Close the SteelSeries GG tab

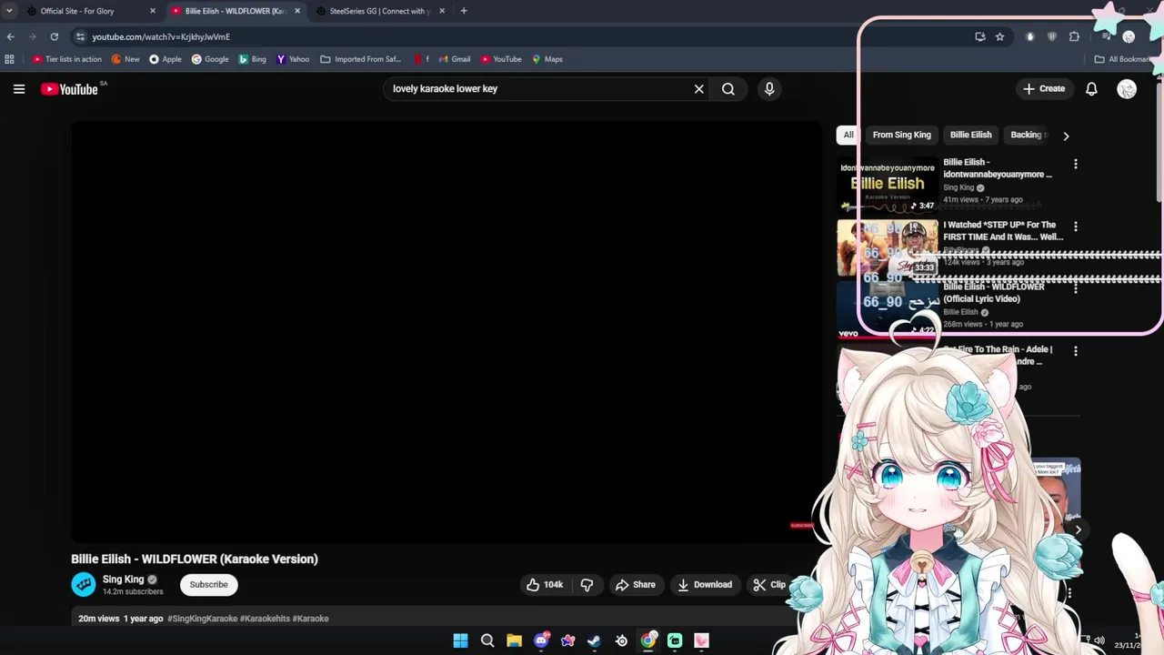point(442,11)
